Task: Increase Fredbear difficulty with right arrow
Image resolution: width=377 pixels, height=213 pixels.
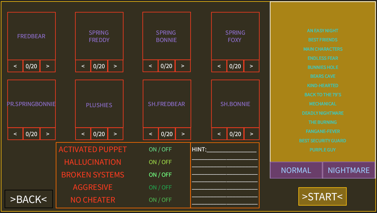Action: [48, 66]
